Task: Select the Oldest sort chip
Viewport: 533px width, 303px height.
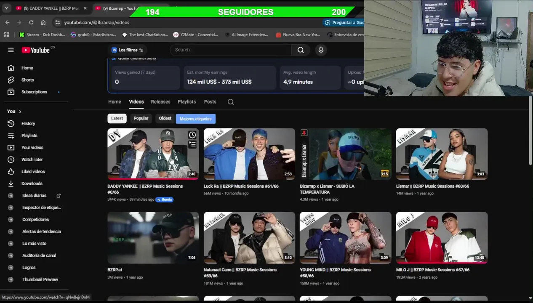Action: tap(165, 118)
